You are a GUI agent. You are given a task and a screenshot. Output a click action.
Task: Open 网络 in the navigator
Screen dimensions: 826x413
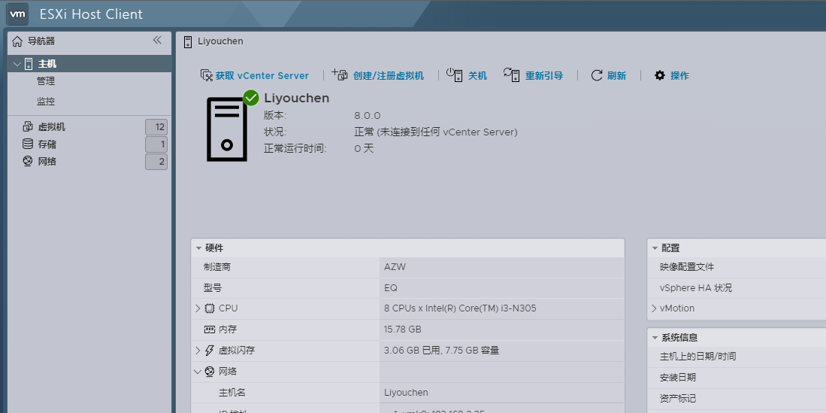[47, 162]
